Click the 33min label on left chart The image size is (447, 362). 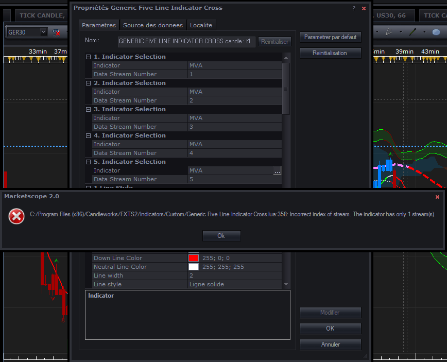(38, 51)
